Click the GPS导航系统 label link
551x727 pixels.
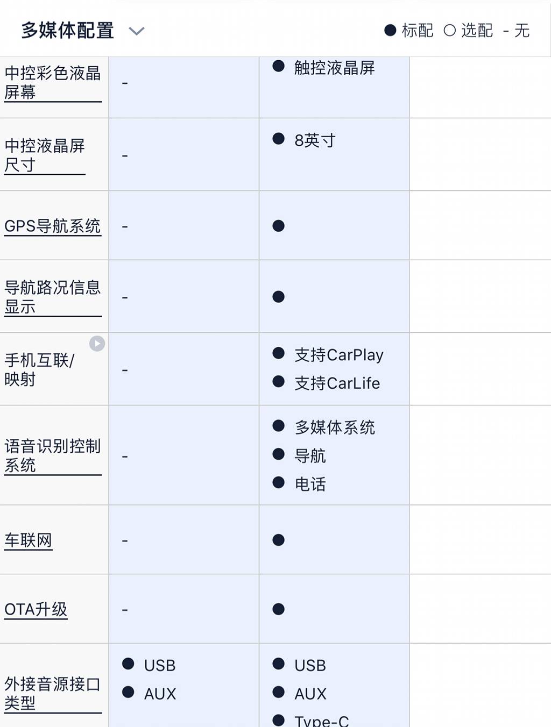(x=52, y=226)
